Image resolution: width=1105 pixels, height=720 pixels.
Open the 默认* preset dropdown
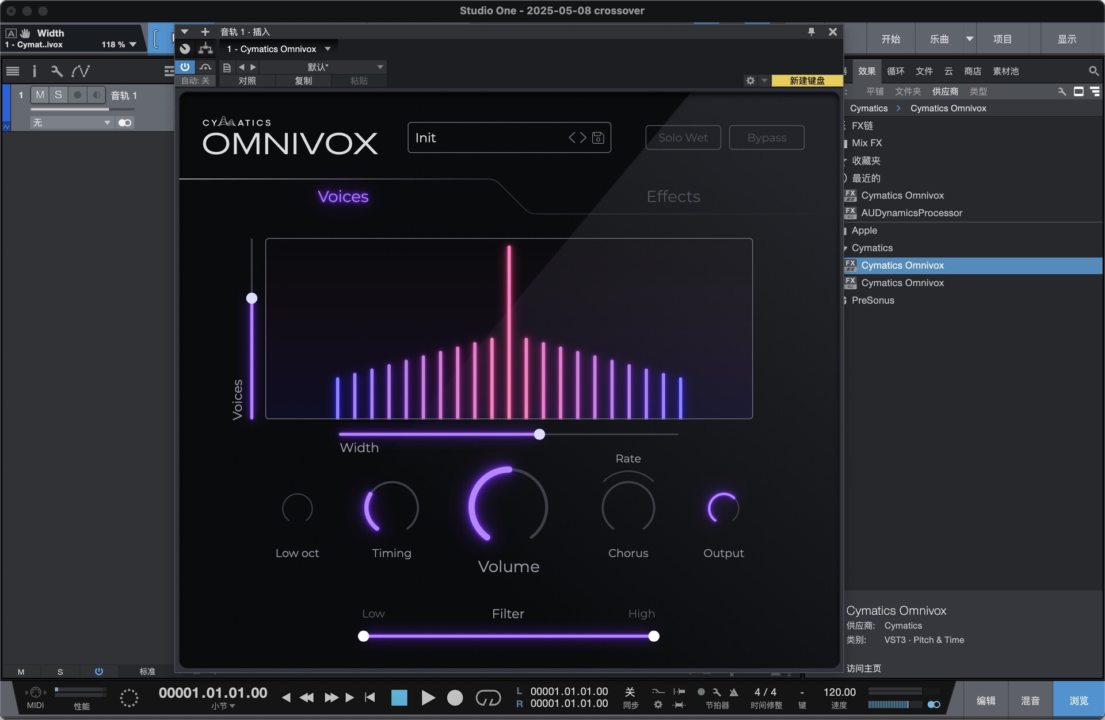pos(380,67)
